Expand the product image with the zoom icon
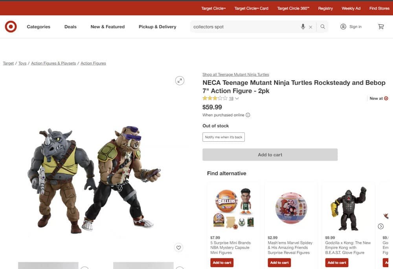The width and height of the screenshot is (393, 269). (180, 80)
